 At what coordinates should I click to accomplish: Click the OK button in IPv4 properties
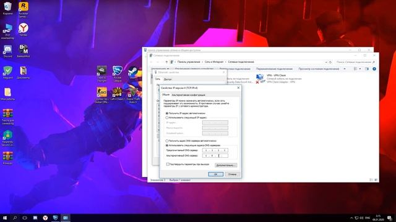[215, 174]
